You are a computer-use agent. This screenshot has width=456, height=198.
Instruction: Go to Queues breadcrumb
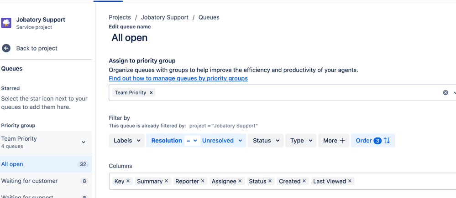[209, 17]
